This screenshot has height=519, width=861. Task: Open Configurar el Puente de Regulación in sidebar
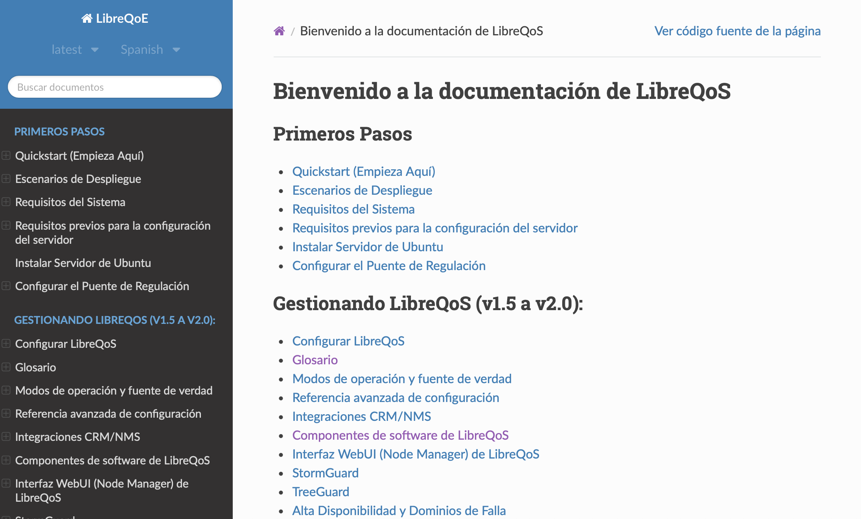pos(102,286)
